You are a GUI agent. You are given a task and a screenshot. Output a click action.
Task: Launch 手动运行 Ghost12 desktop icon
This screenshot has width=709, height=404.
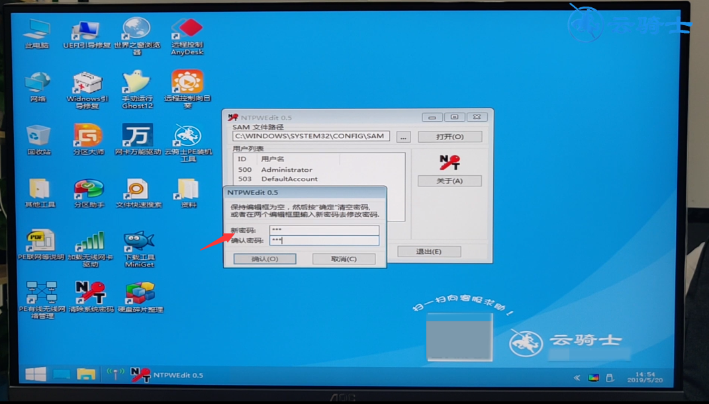[x=137, y=85]
